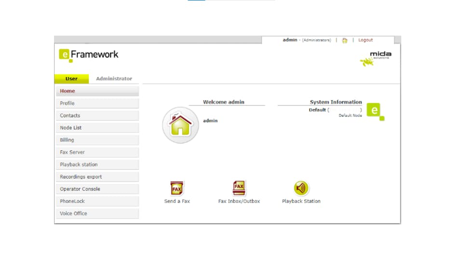Open Billing in the sidebar
This screenshot has width=463, height=260.
(x=97, y=140)
